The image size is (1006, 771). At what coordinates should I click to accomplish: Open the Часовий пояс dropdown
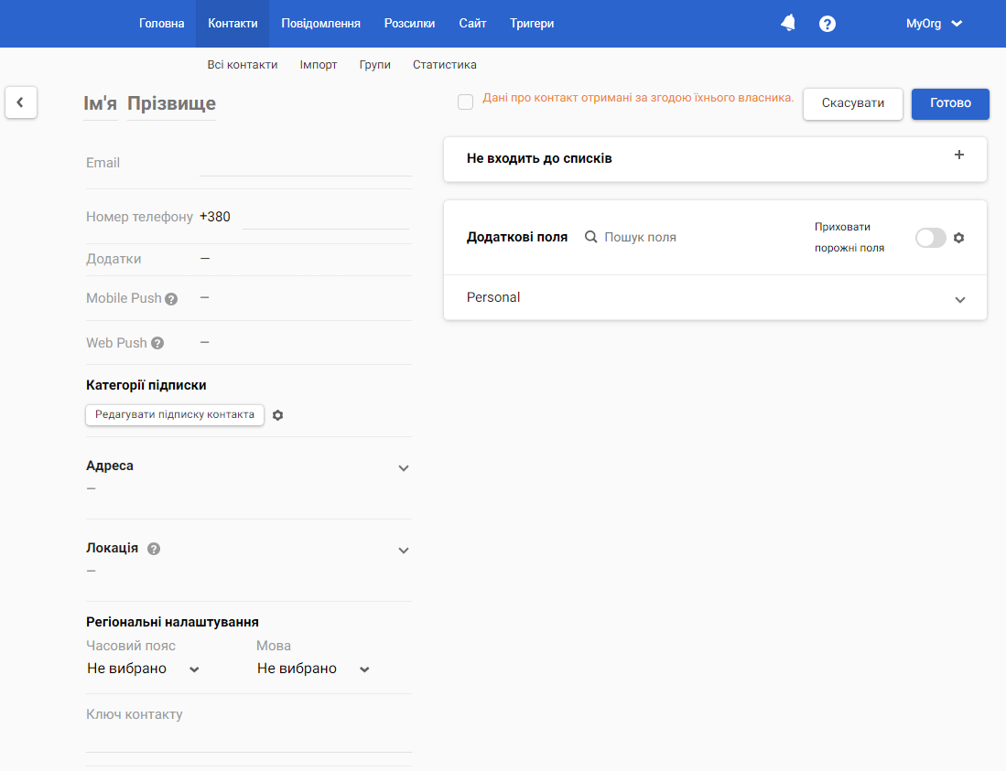pos(143,669)
